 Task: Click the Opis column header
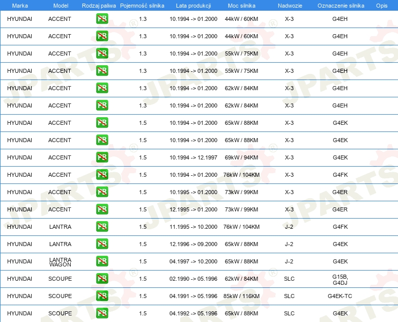[x=382, y=6]
